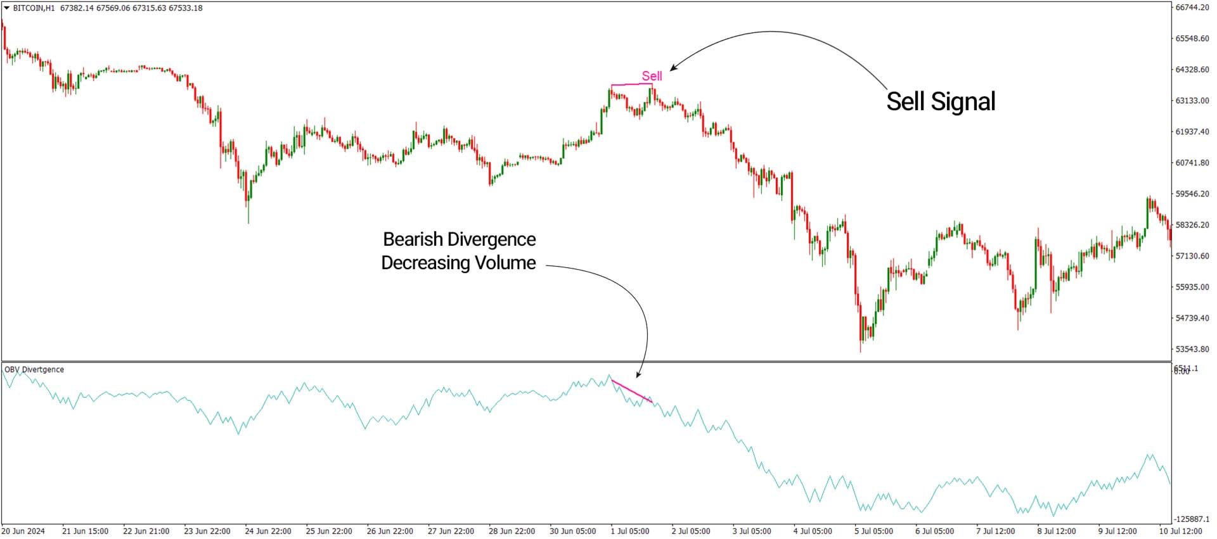This screenshot has width=1217, height=539.
Task: Click the 5 Jul 05:00 time label
Action: point(874,531)
